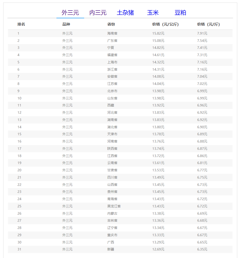Click the 13.61元 price cell
Image resolution: width=241 pixels, height=258 pixels.
[158, 163]
